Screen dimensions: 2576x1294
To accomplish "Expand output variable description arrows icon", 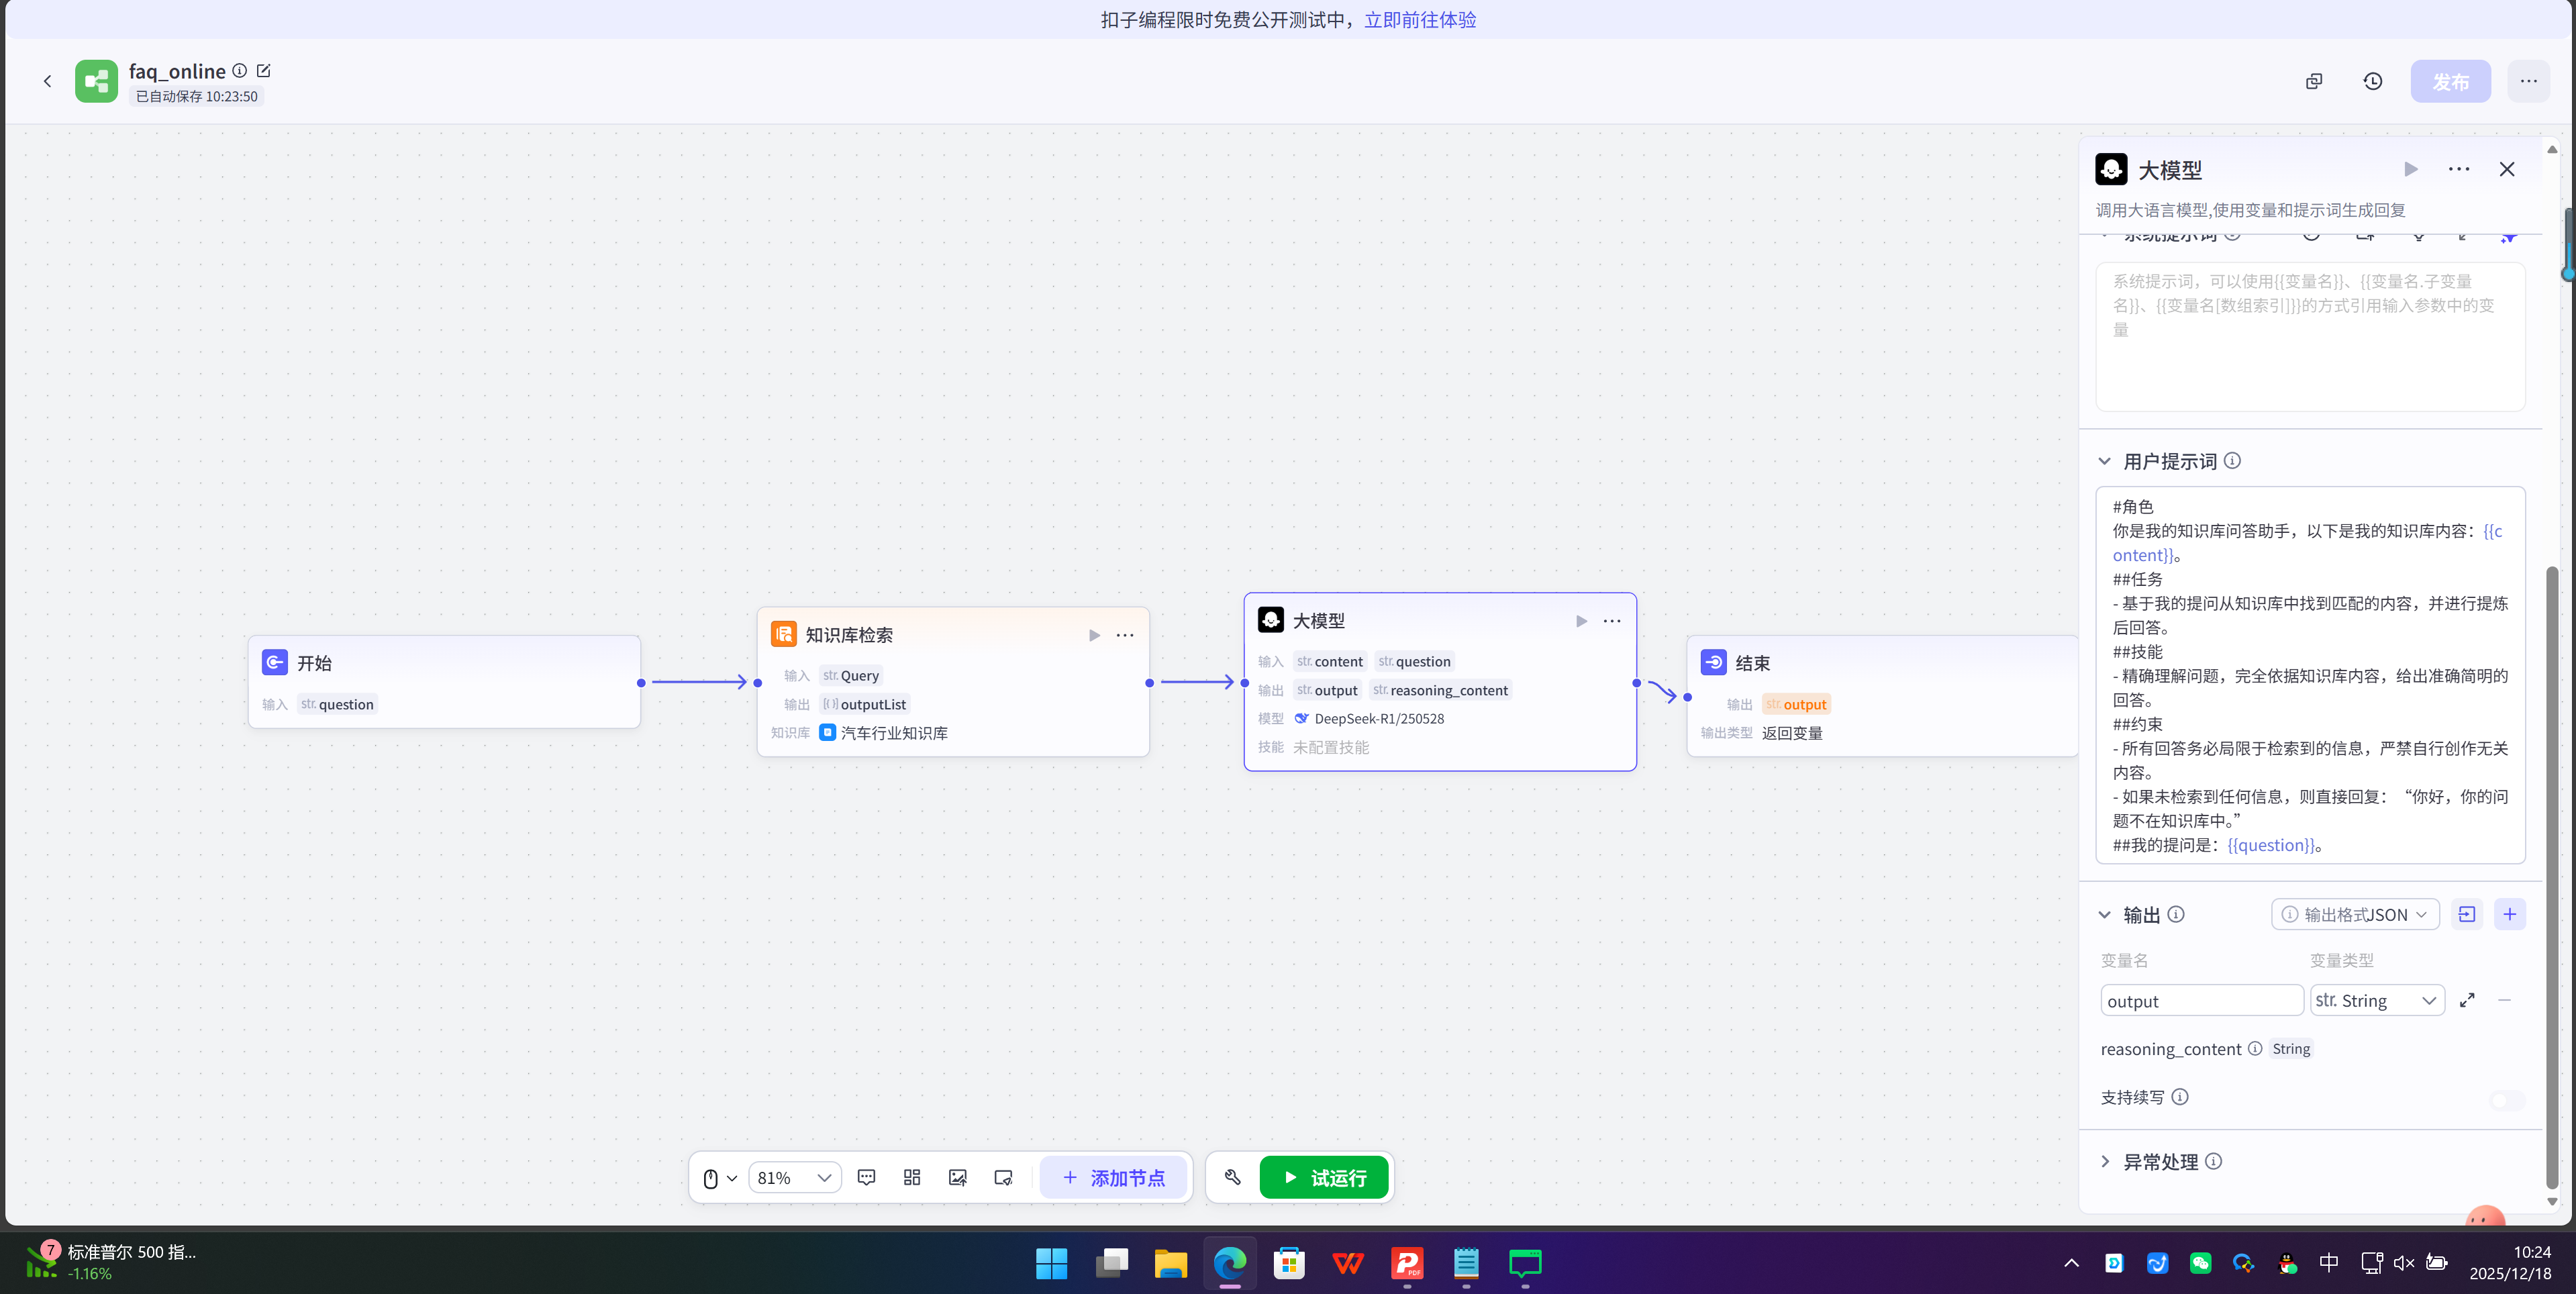I will pos(2467,1000).
